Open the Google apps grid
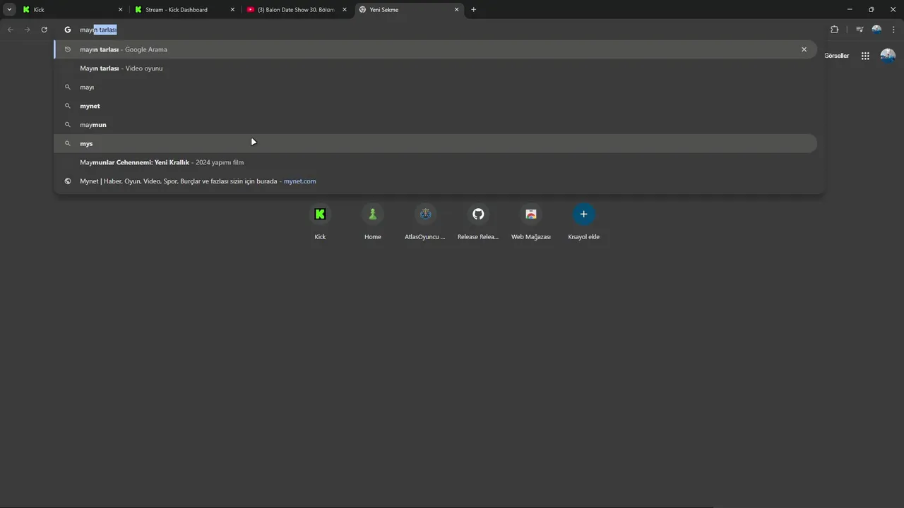 coord(865,56)
